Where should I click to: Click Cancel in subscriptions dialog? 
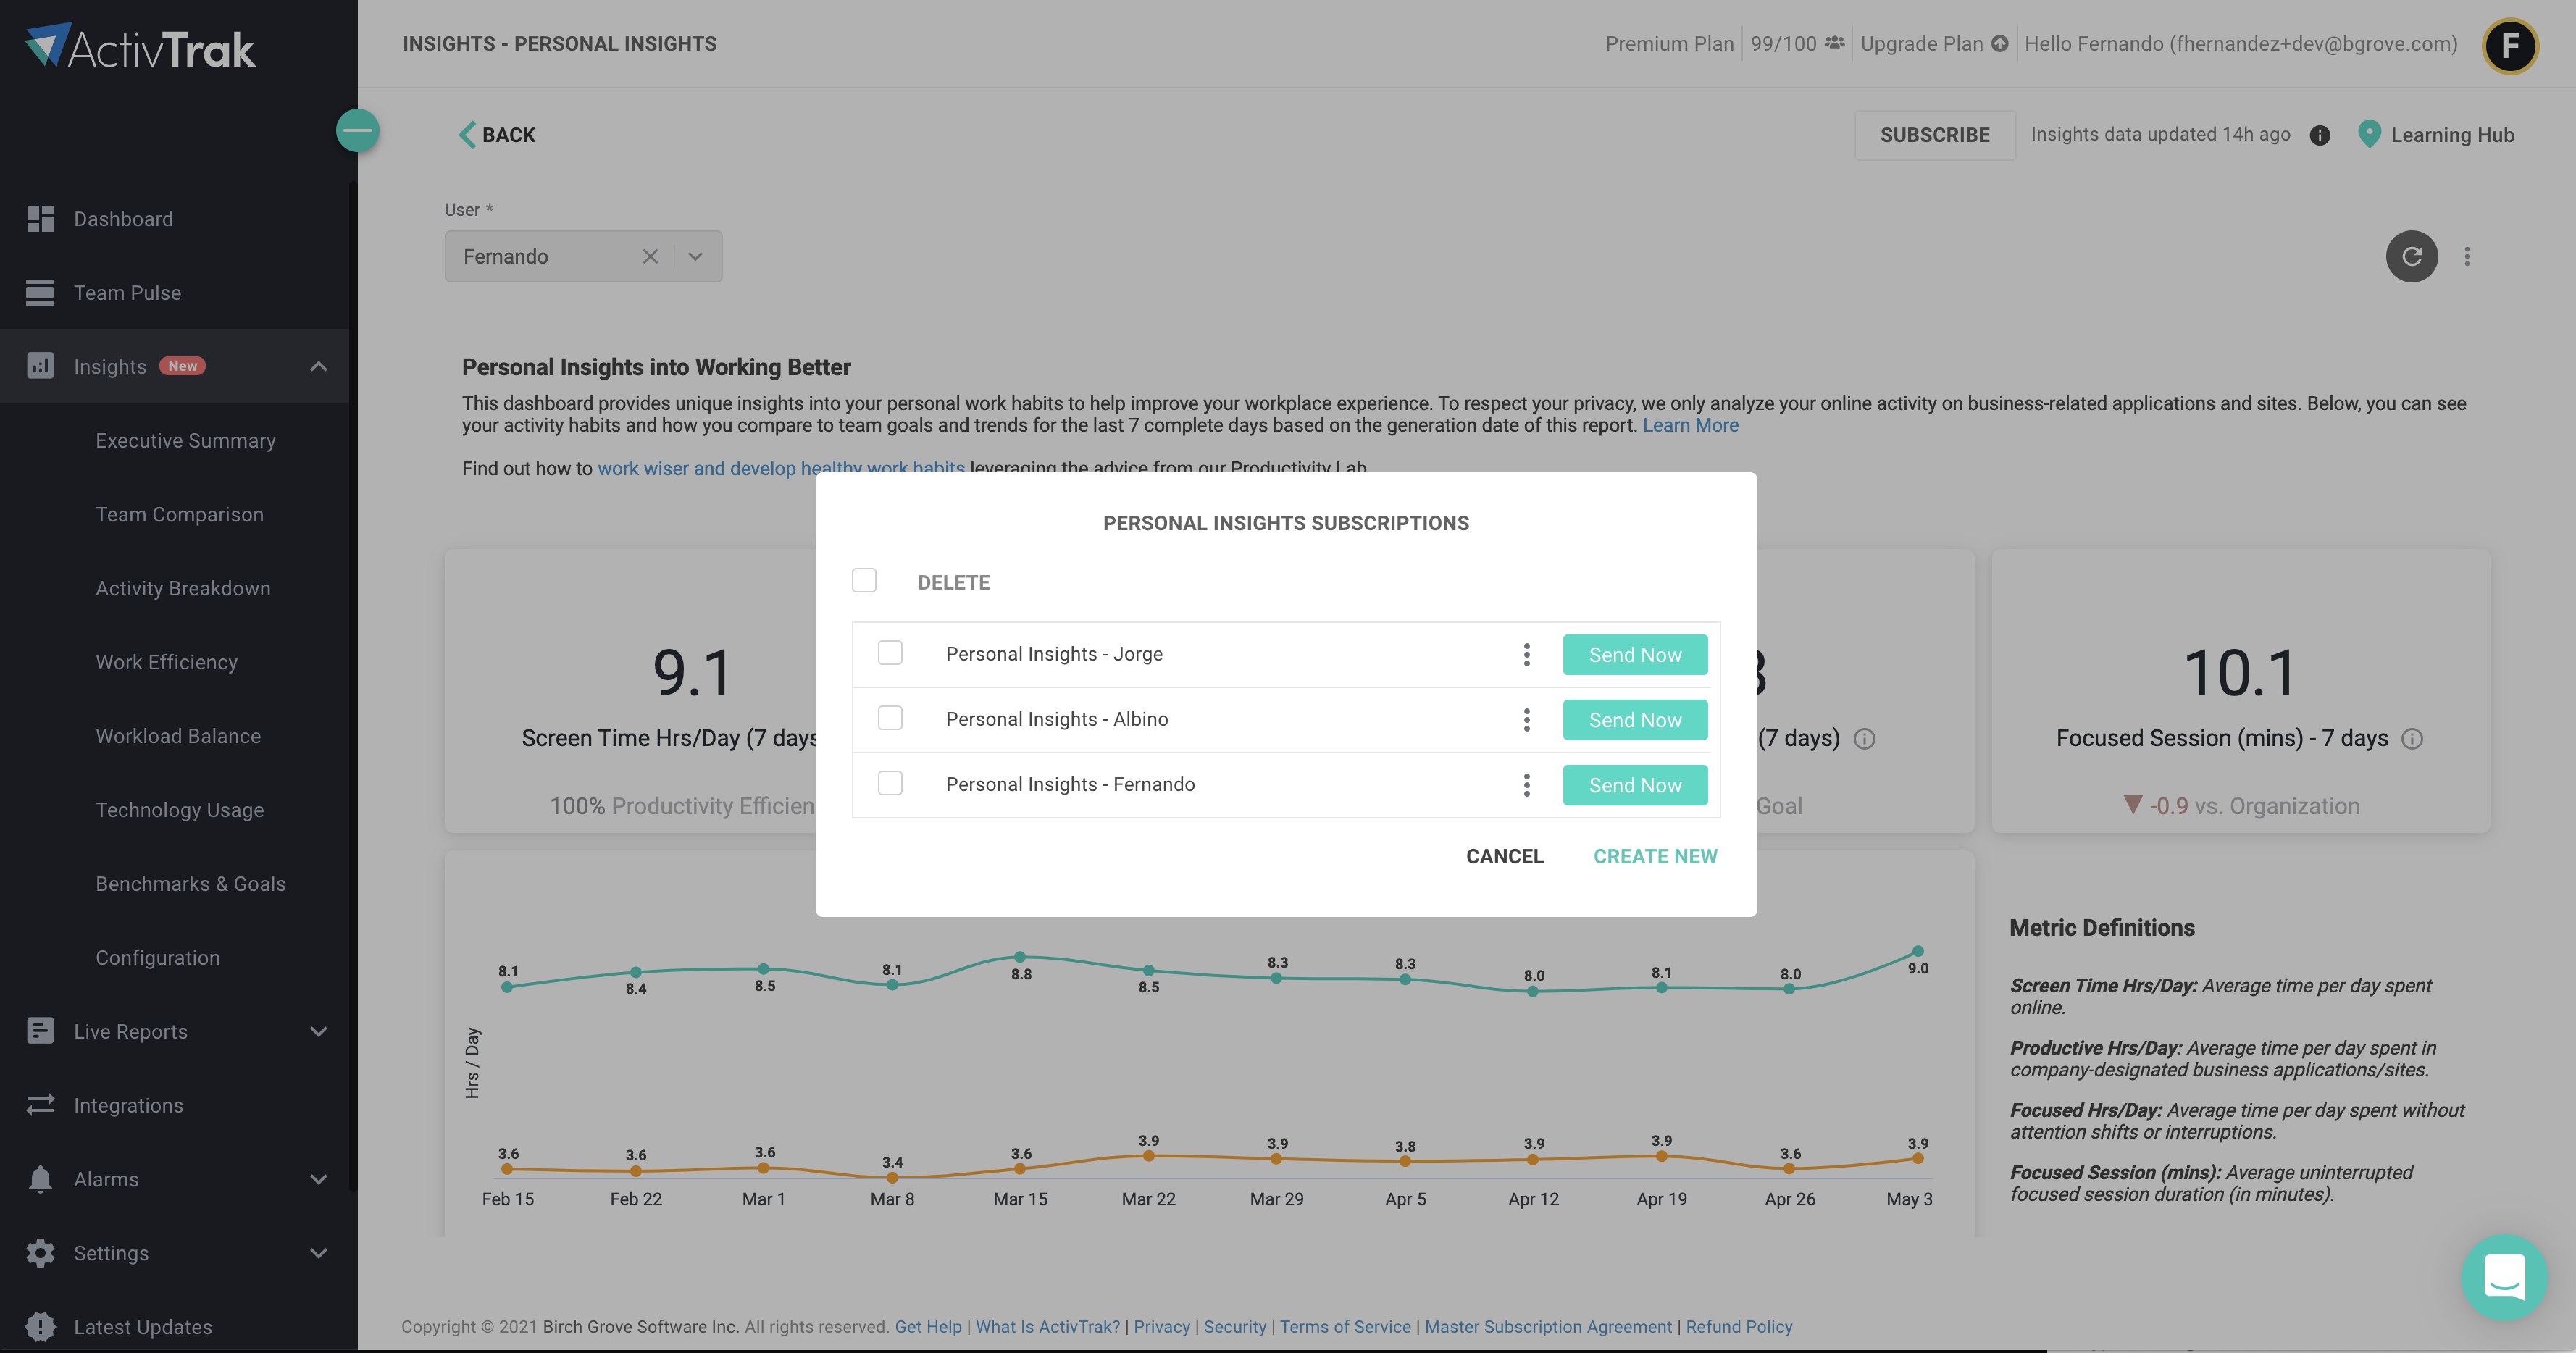point(1504,856)
